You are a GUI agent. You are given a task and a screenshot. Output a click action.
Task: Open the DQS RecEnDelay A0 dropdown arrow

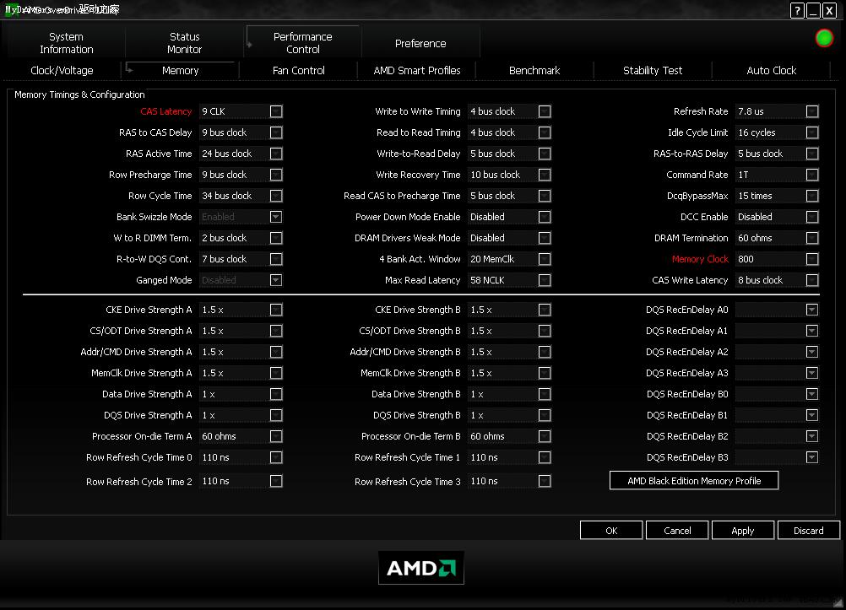point(812,310)
